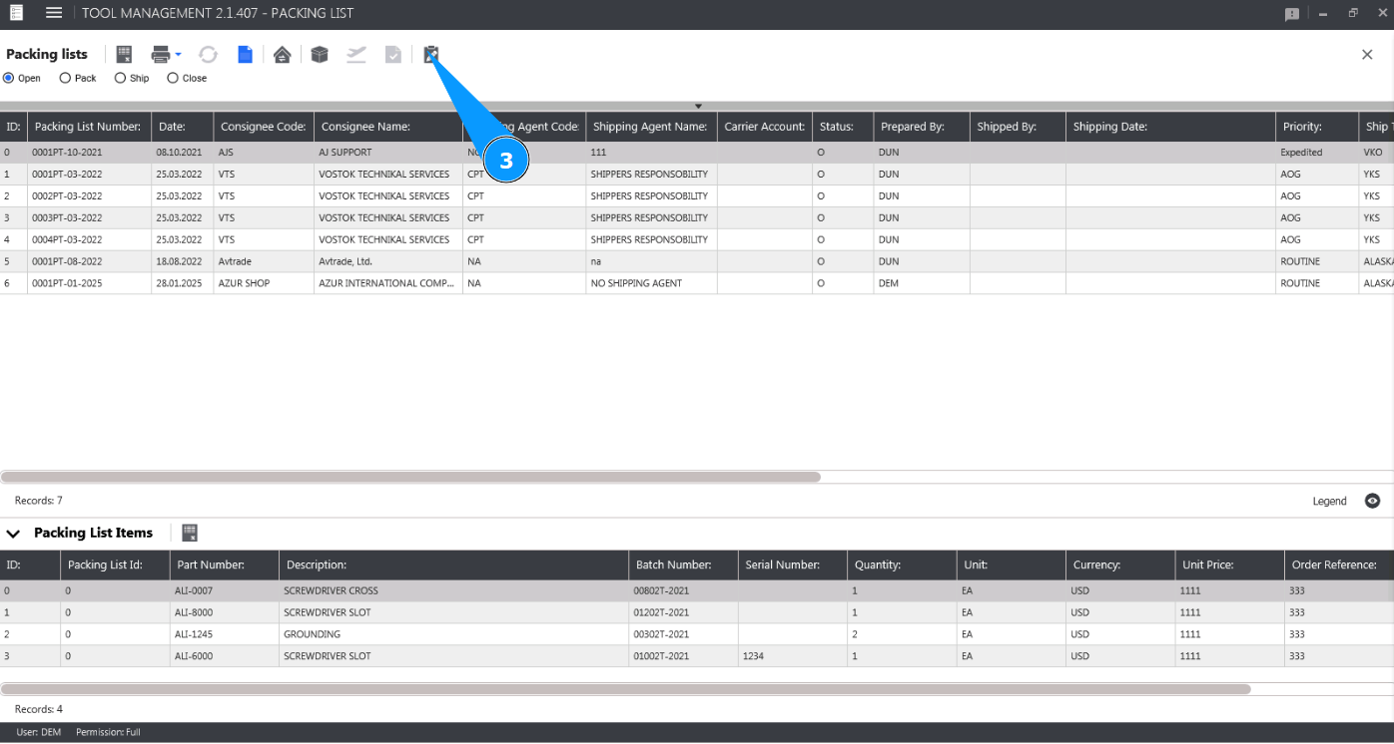1394x744 pixels.
Task: Click the NO SHIPPING AGENT cell
Action: pyautogui.click(x=651, y=283)
